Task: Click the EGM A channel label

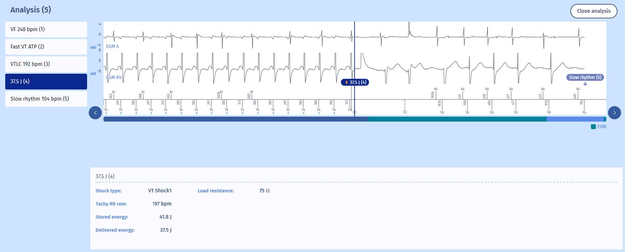Action: coord(112,47)
